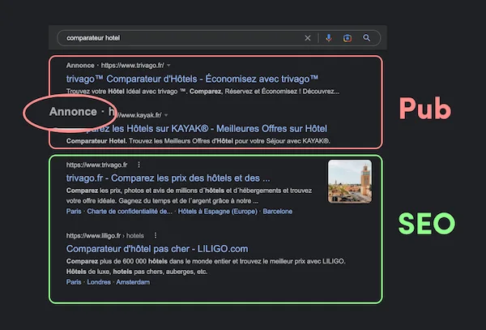Click the 'Annonce' label on the trivago ad
This screenshot has width=486, height=330.
tap(80, 66)
